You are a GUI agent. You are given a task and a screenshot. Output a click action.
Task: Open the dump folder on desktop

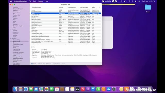point(148,8)
